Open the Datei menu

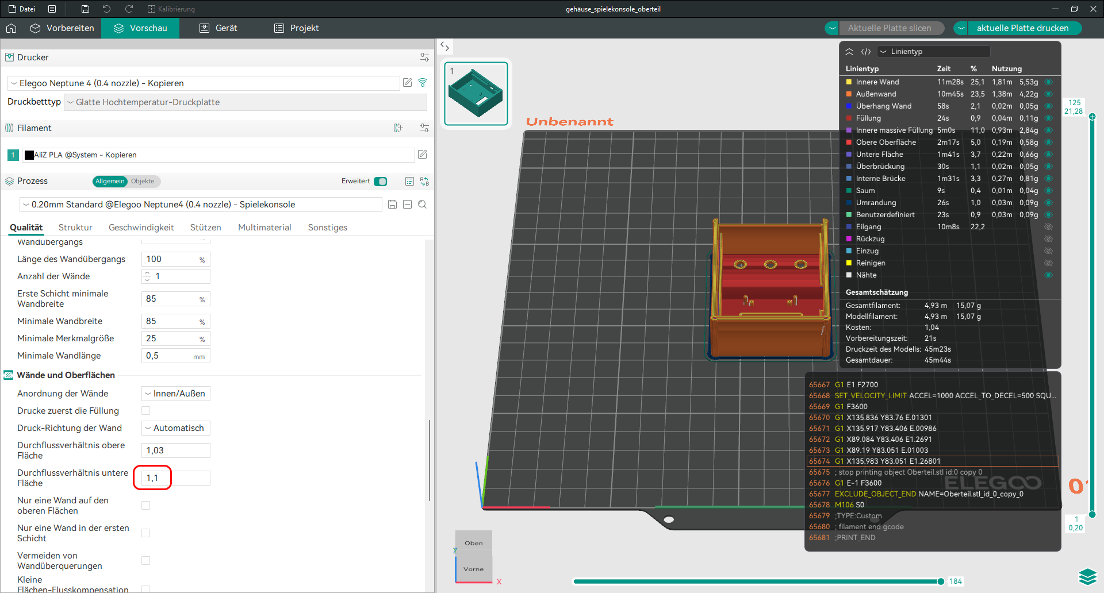[x=22, y=9]
